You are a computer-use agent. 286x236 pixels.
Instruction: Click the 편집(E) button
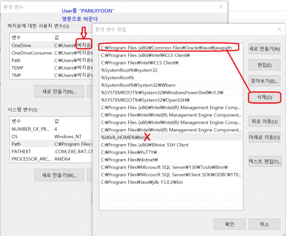264,65
